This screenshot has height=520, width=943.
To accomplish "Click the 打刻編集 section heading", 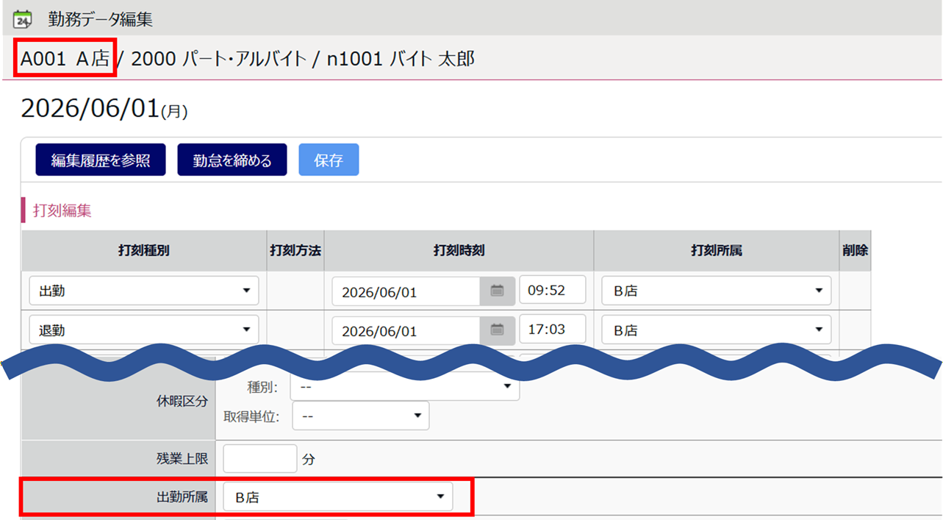I will click(62, 210).
